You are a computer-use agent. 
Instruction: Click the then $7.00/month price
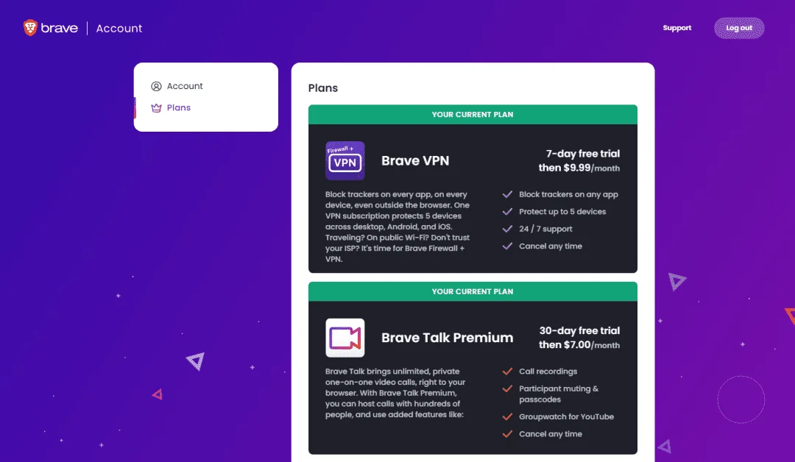579,344
